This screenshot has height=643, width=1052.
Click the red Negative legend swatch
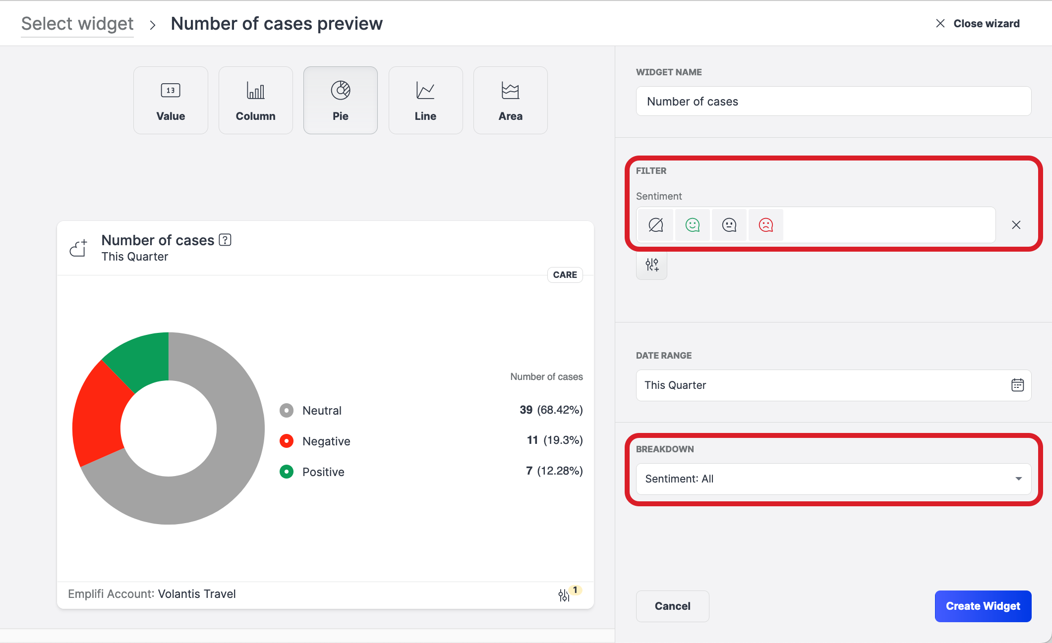287,441
